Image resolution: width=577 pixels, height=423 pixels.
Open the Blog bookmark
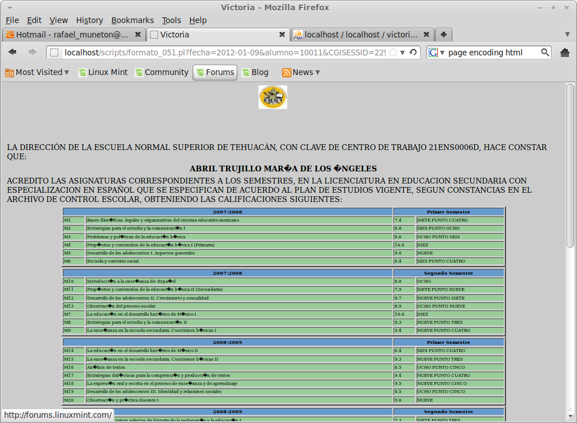(255, 73)
